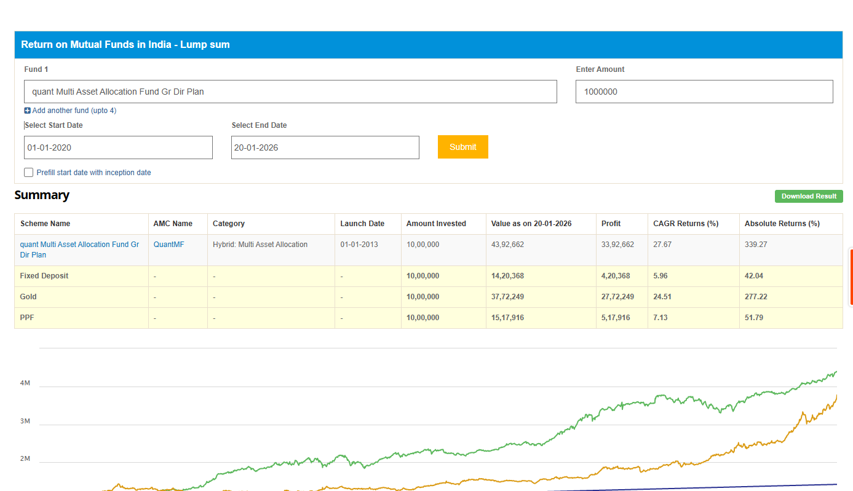Viewport: 853px width, 491px height.
Task: Select the Absolute Returns (%) column header
Action: pos(782,224)
